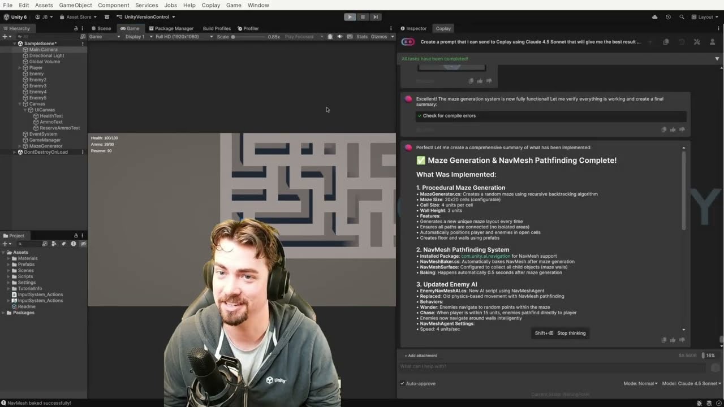Toggle the shortcuts keyboard icon in Game view
The width and height of the screenshot is (724, 407).
pos(350,37)
